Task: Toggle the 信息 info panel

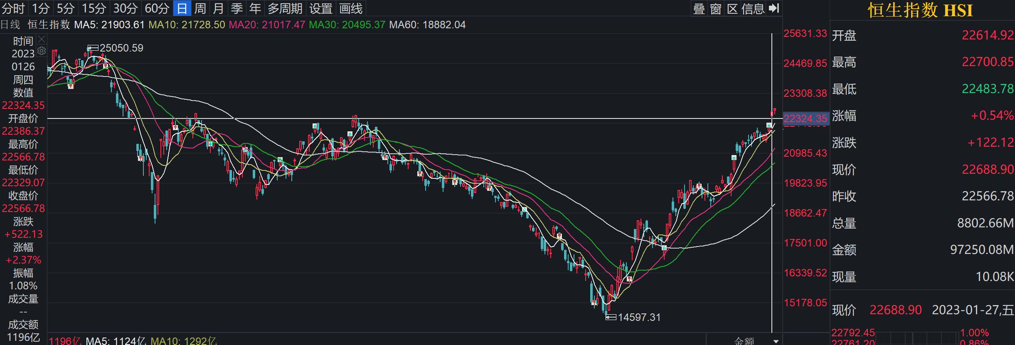Action: pos(753,8)
